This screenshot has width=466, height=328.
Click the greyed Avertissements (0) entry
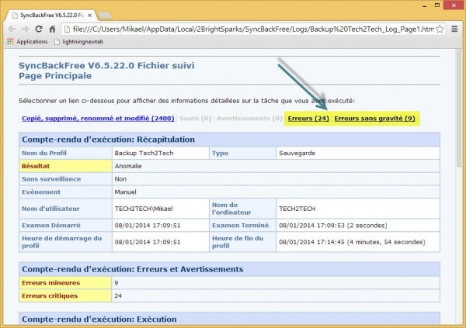249,119
